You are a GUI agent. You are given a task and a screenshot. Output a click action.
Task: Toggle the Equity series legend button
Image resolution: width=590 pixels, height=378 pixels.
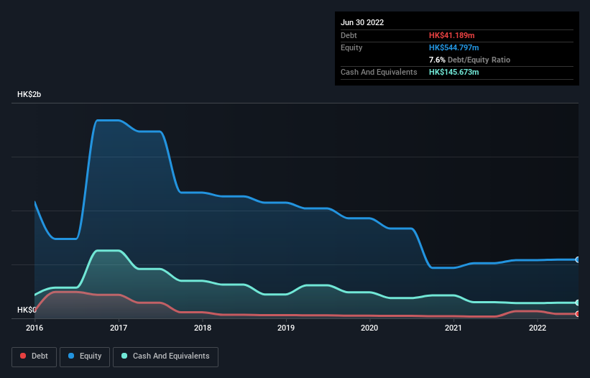click(85, 356)
